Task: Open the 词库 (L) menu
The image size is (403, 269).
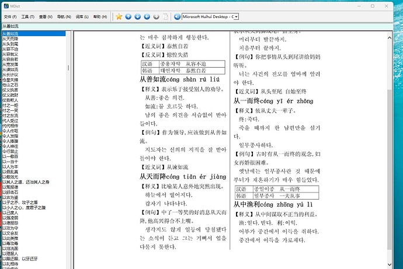Action: [82, 17]
